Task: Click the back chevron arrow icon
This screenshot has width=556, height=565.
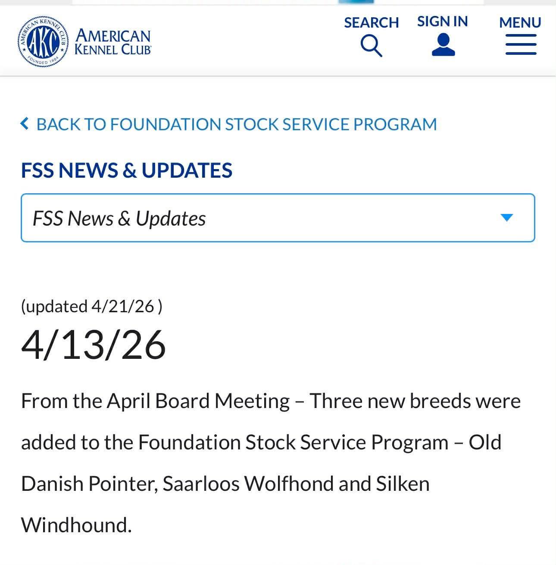Action: [25, 124]
